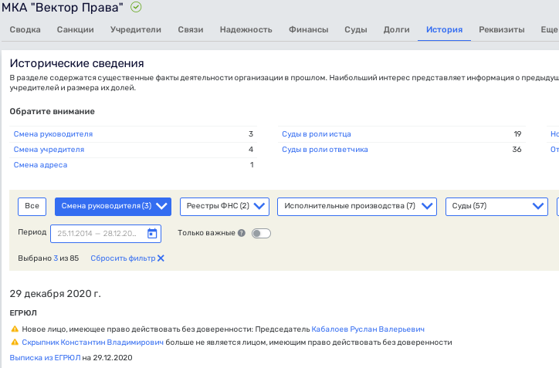Click the Исторические сведения heading
Image resolution: width=559 pixels, height=368 pixels.
(76, 63)
